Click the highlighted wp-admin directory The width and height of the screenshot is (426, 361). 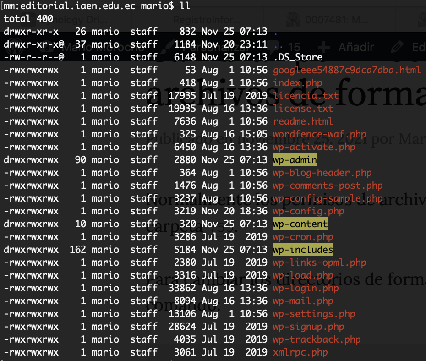pos(295,160)
